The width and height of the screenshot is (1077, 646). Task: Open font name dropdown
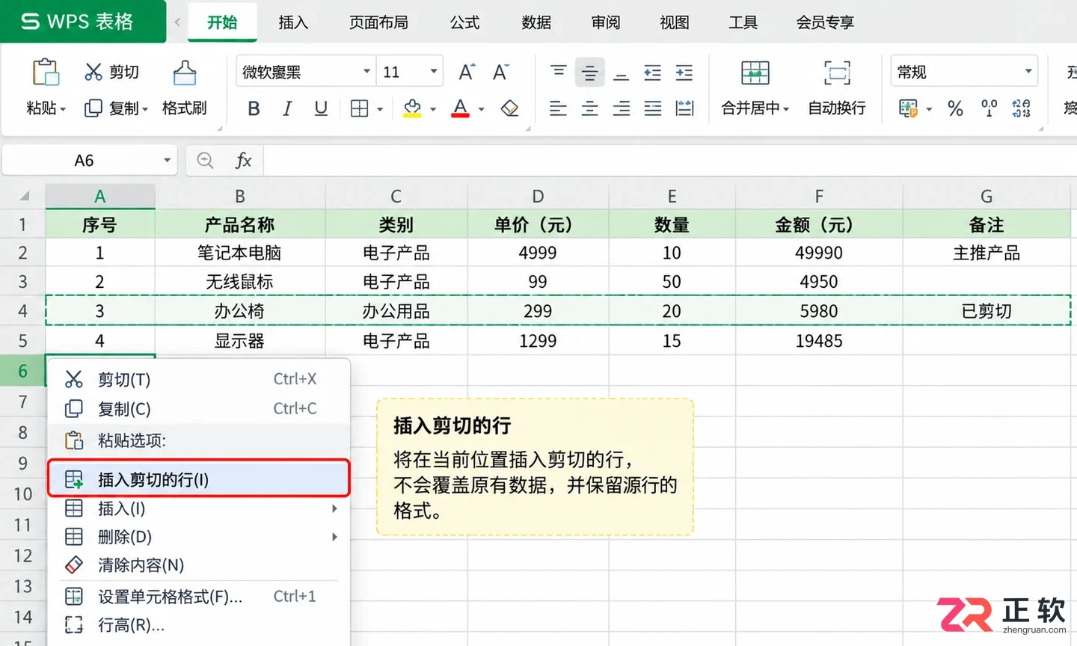pyautogui.click(x=366, y=72)
